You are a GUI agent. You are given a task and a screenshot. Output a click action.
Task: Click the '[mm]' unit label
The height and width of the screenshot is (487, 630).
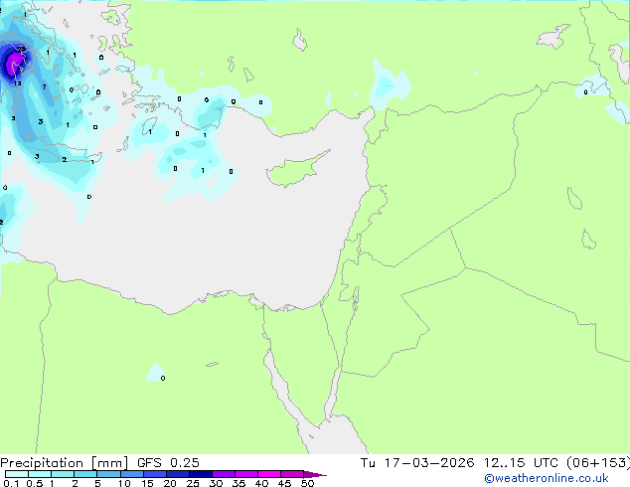pyautogui.click(x=109, y=463)
